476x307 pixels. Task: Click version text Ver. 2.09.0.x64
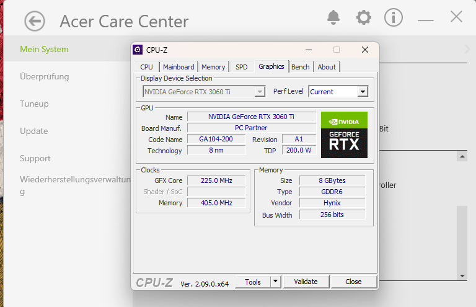[205, 284]
